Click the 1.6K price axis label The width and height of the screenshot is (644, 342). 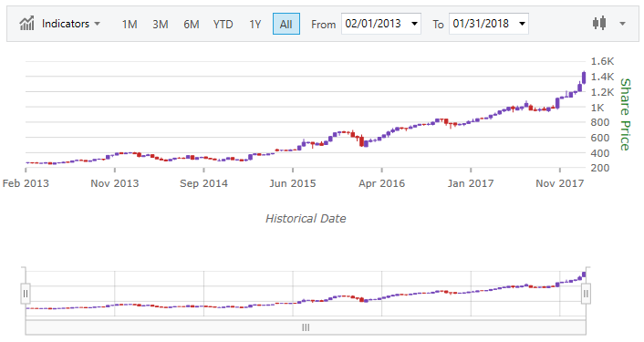click(602, 61)
